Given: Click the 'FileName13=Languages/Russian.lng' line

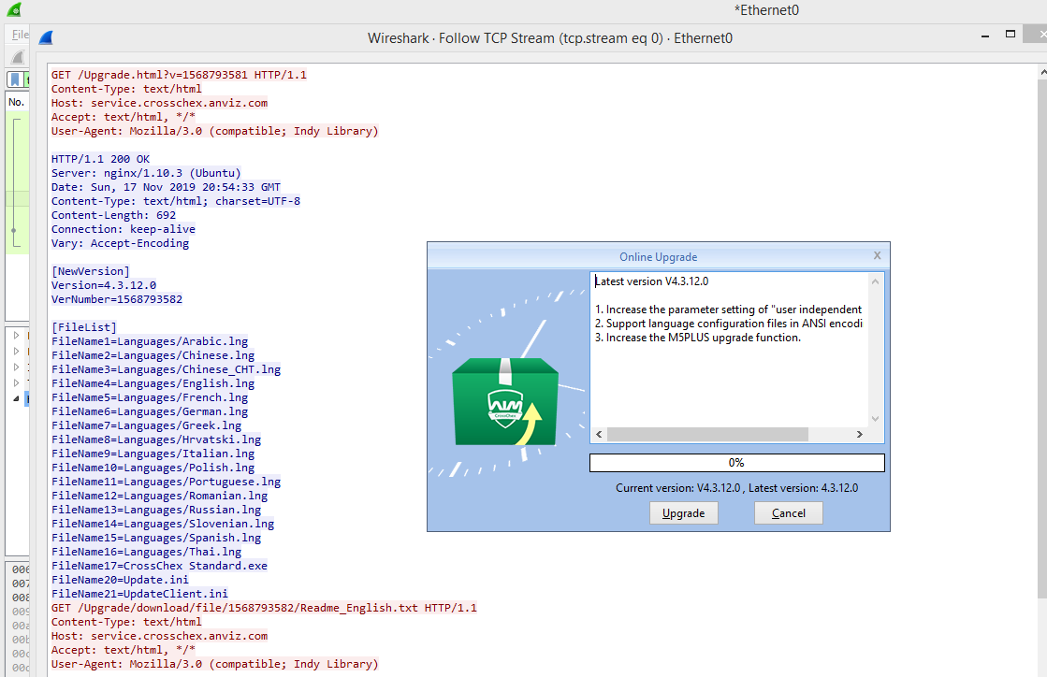Looking at the screenshot, I should click(156, 509).
